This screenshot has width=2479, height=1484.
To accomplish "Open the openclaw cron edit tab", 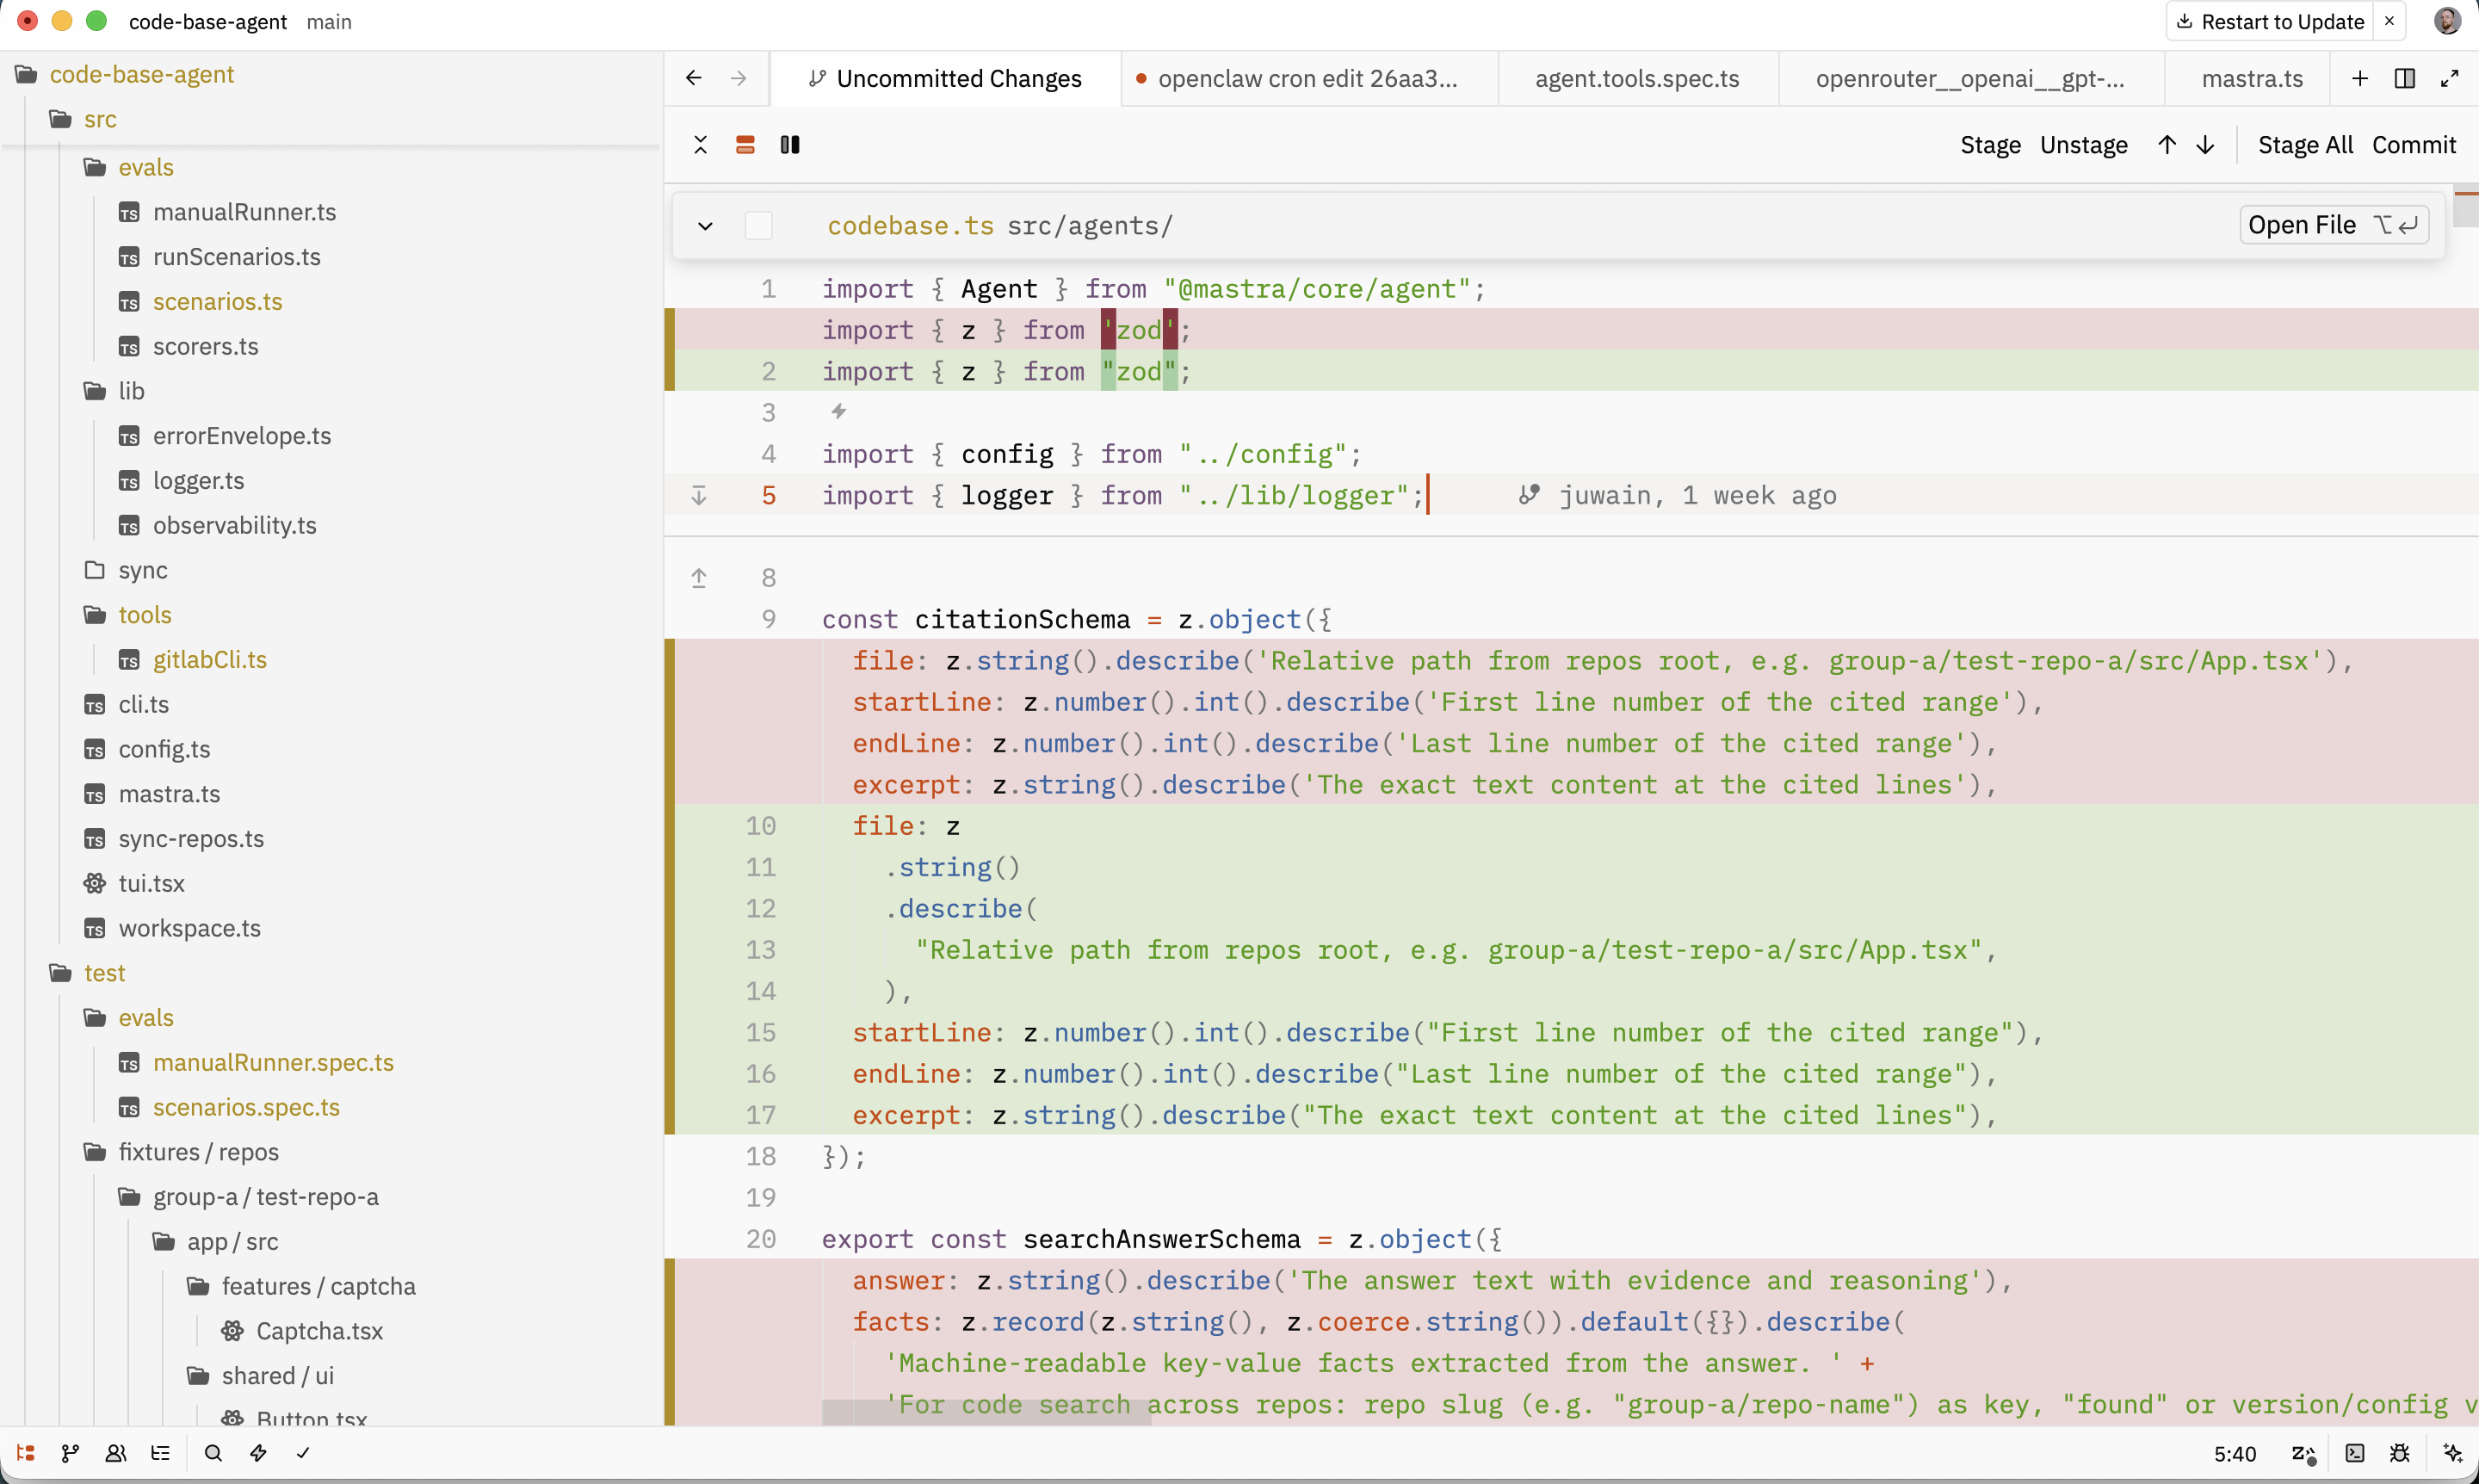I will point(1308,78).
